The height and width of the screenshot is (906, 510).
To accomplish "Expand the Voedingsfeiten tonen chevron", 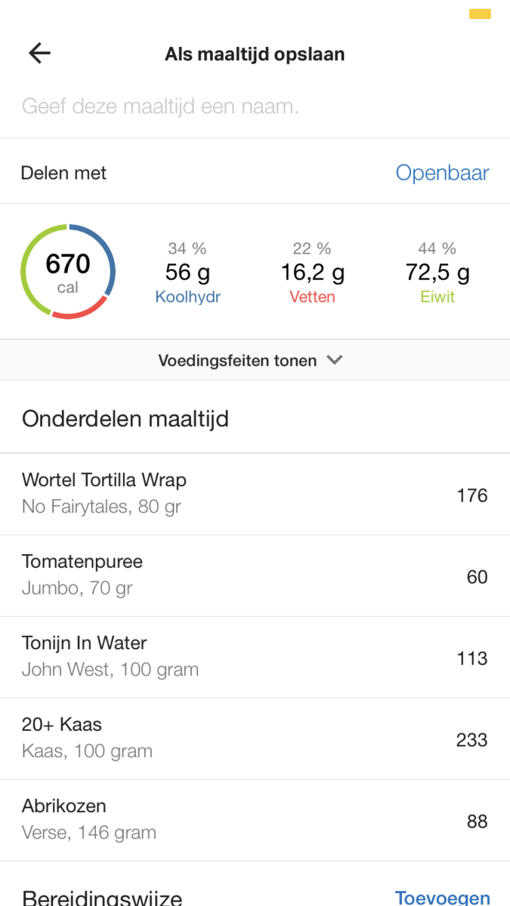I will click(x=335, y=360).
